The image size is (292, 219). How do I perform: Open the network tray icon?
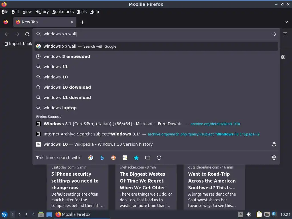267,215
